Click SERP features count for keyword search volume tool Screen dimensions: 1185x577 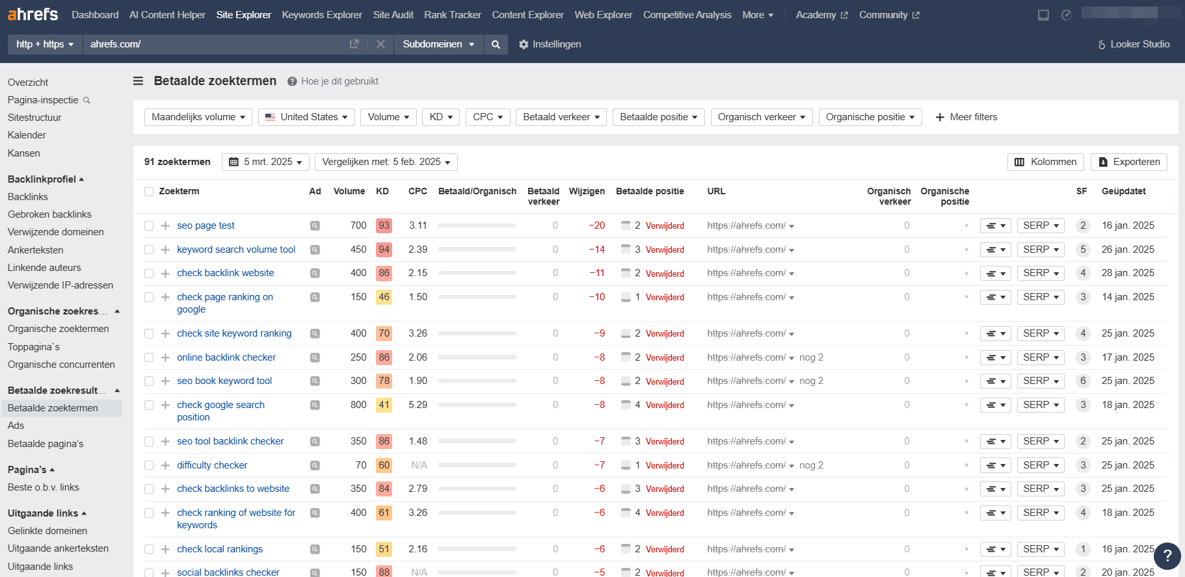pyautogui.click(x=1083, y=250)
